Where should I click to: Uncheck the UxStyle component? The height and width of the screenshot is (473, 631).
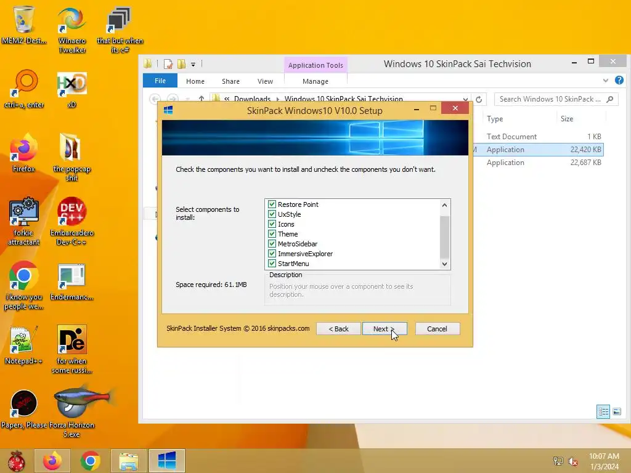point(272,214)
